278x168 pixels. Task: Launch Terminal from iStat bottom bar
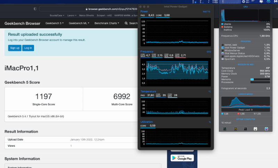tap(245, 129)
